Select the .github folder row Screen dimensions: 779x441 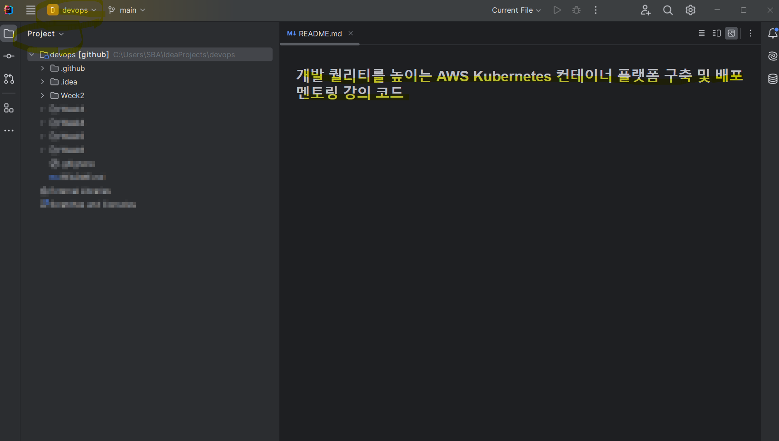[x=150, y=68]
